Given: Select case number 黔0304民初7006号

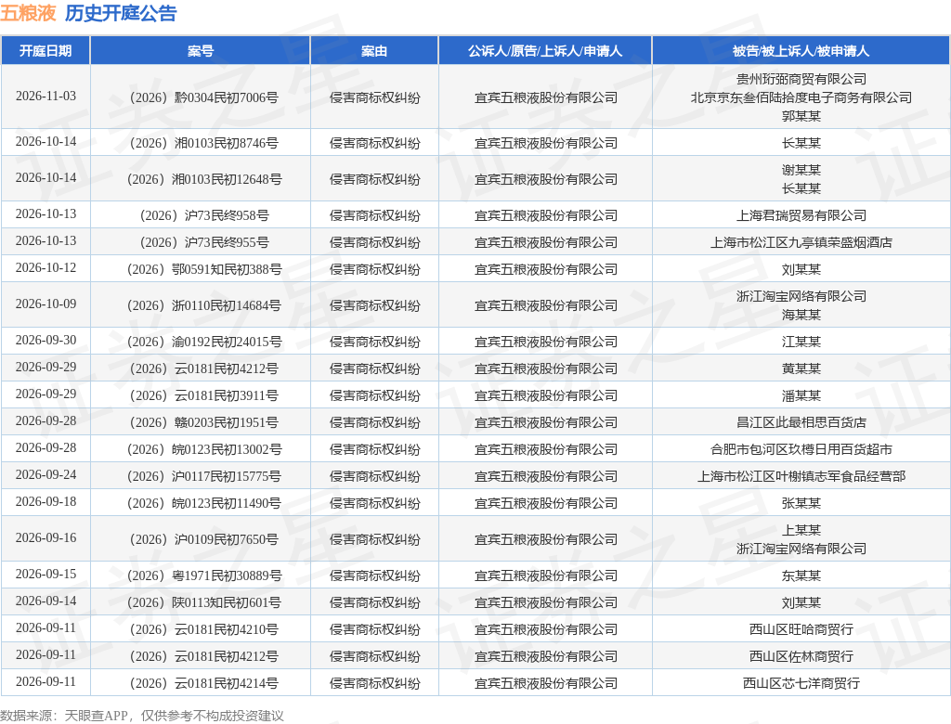Looking at the screenshot, I should (203, 97).
